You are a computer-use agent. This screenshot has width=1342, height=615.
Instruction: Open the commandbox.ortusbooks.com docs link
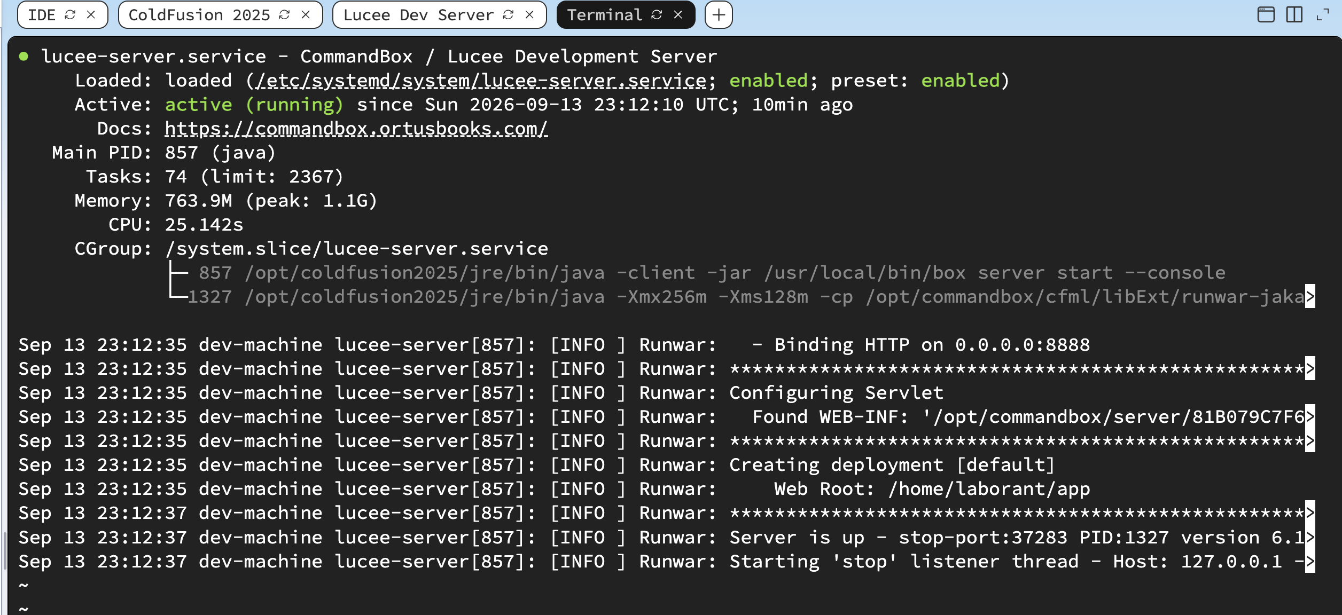(x=356, y=129)
